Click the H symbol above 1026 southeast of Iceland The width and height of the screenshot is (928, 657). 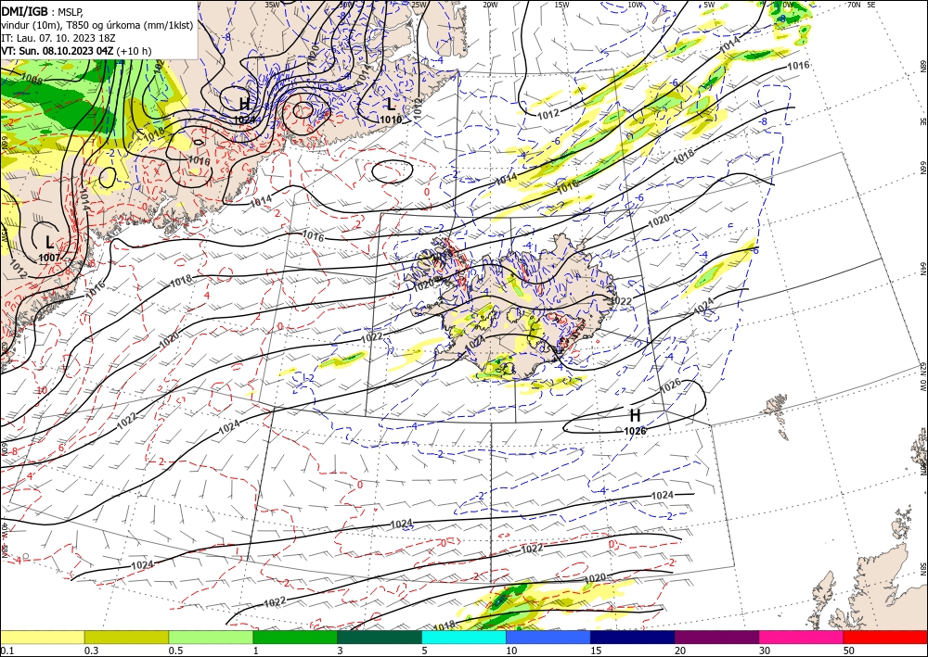click(635, 416)
